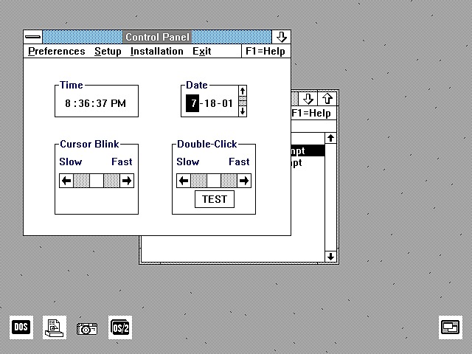Speed up double-click with the right arrow
This screenshot has width=472, height=354.
point(244,181)
